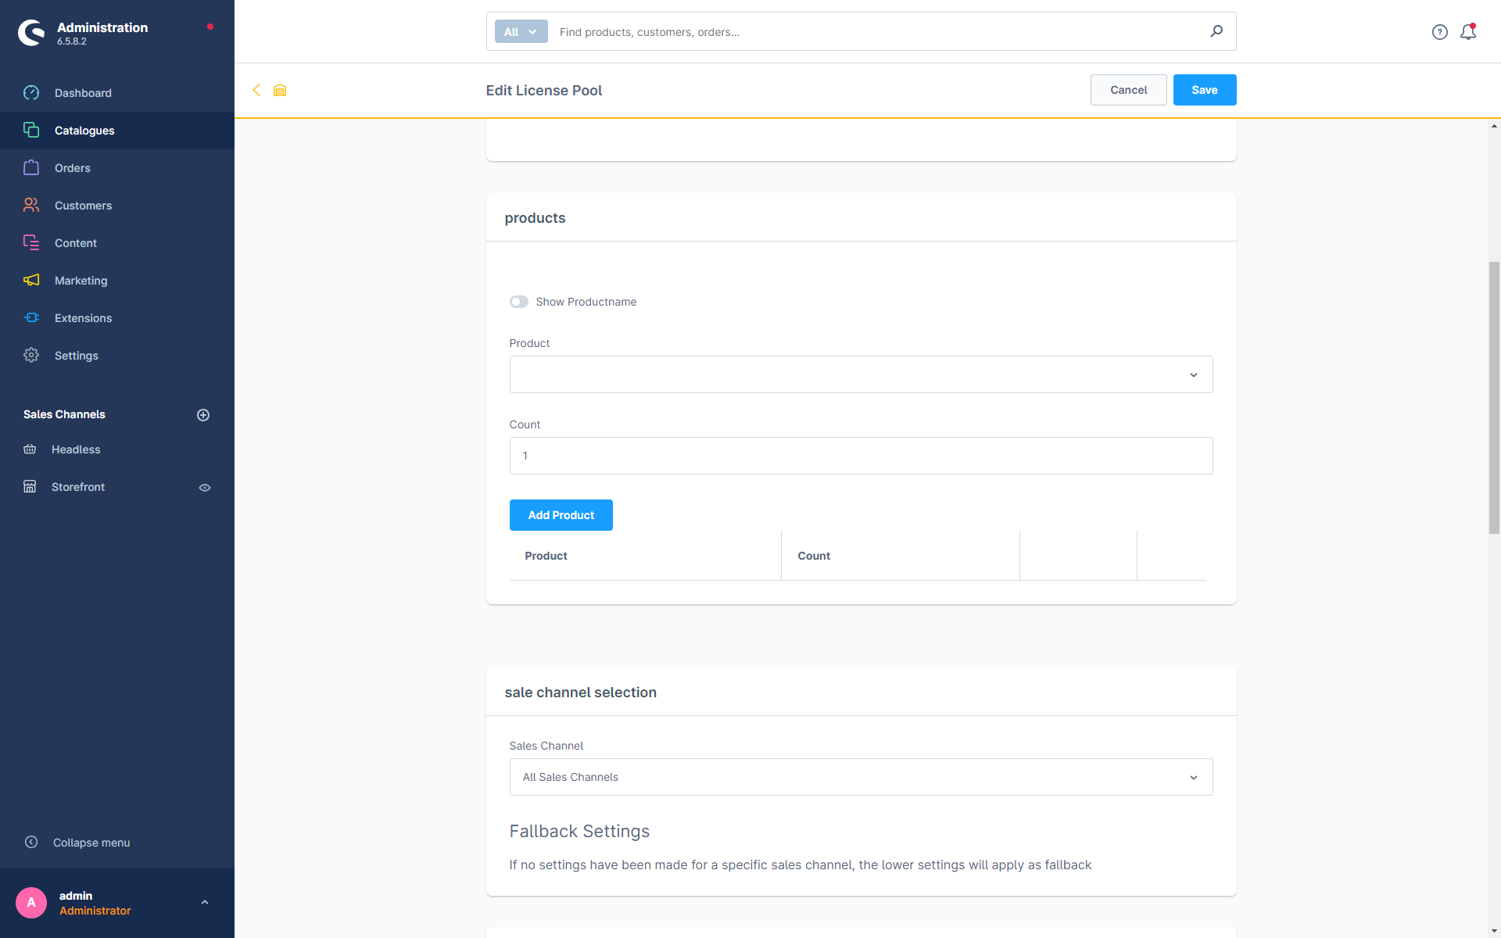Image resolution: width=1501 pixels, height=938 pixels.
Task: Click the Fallback Settings heading
Action: coord(579,831)
